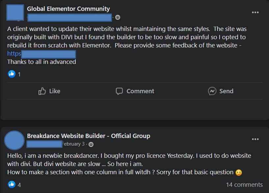Image resolution: width=269 pixels, height=193 pixels.
Task: Open the Global Elementor Community group
Action: (x=68, y=9)
